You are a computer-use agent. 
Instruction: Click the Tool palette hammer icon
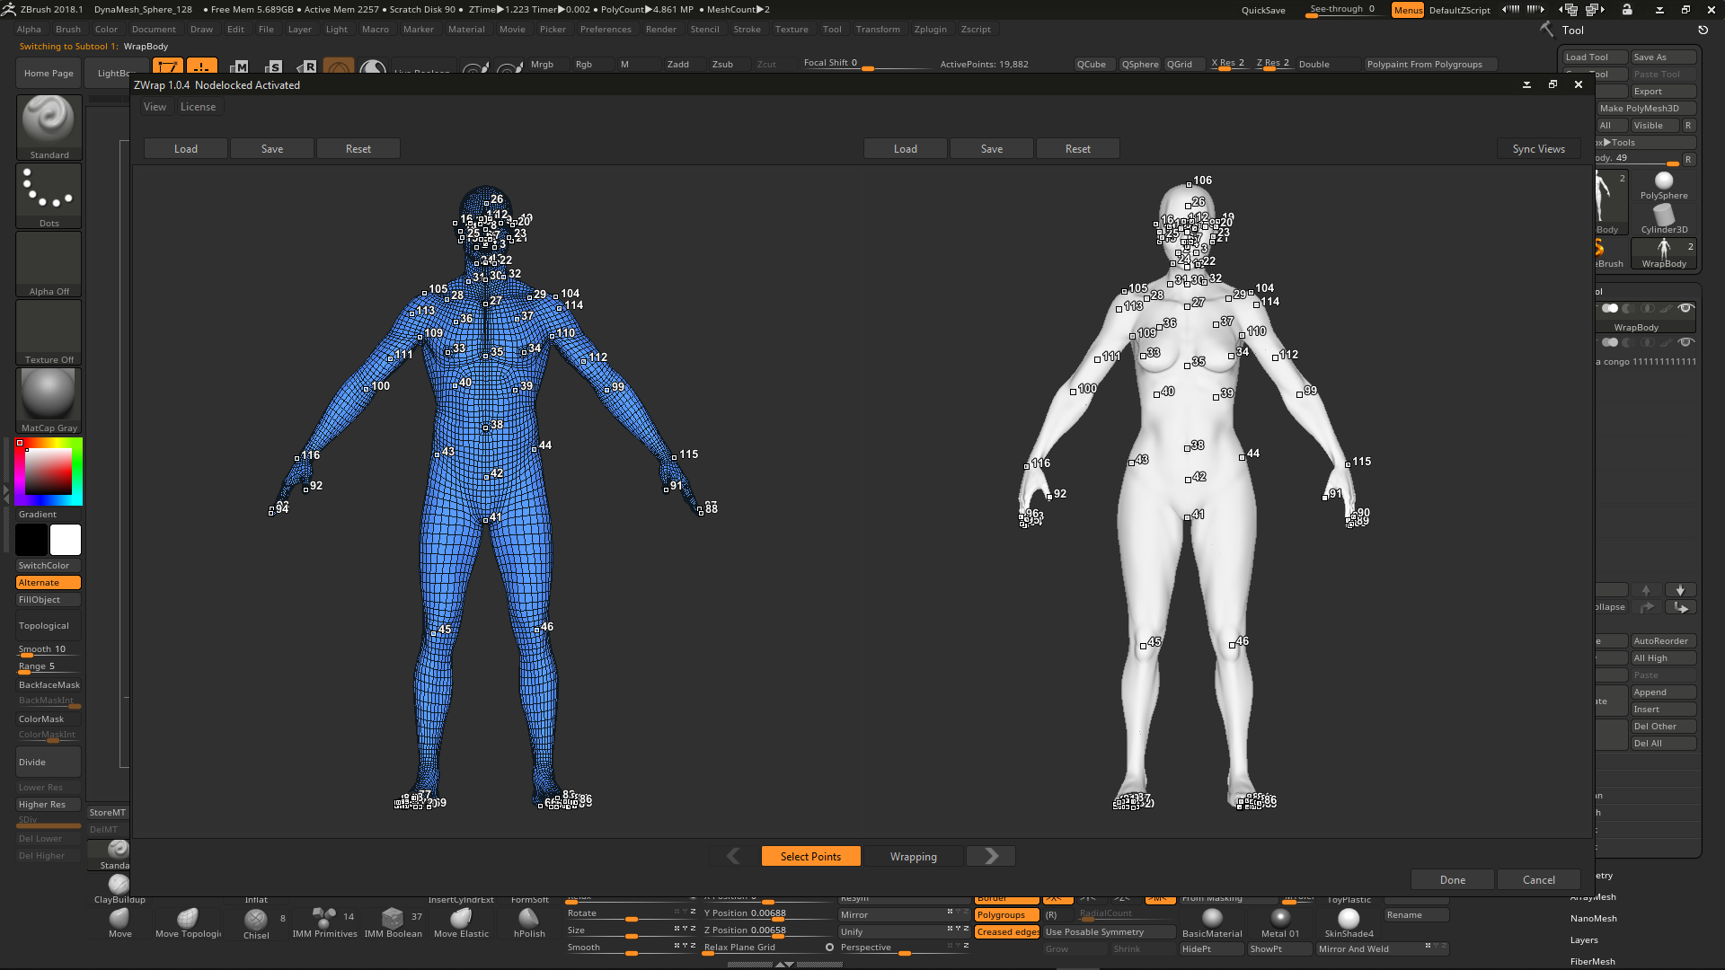pyautogui.click(x=1546, y=30)
